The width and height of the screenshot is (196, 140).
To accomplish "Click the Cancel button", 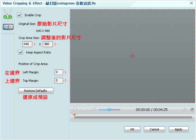I will click(x=155, y=129).
